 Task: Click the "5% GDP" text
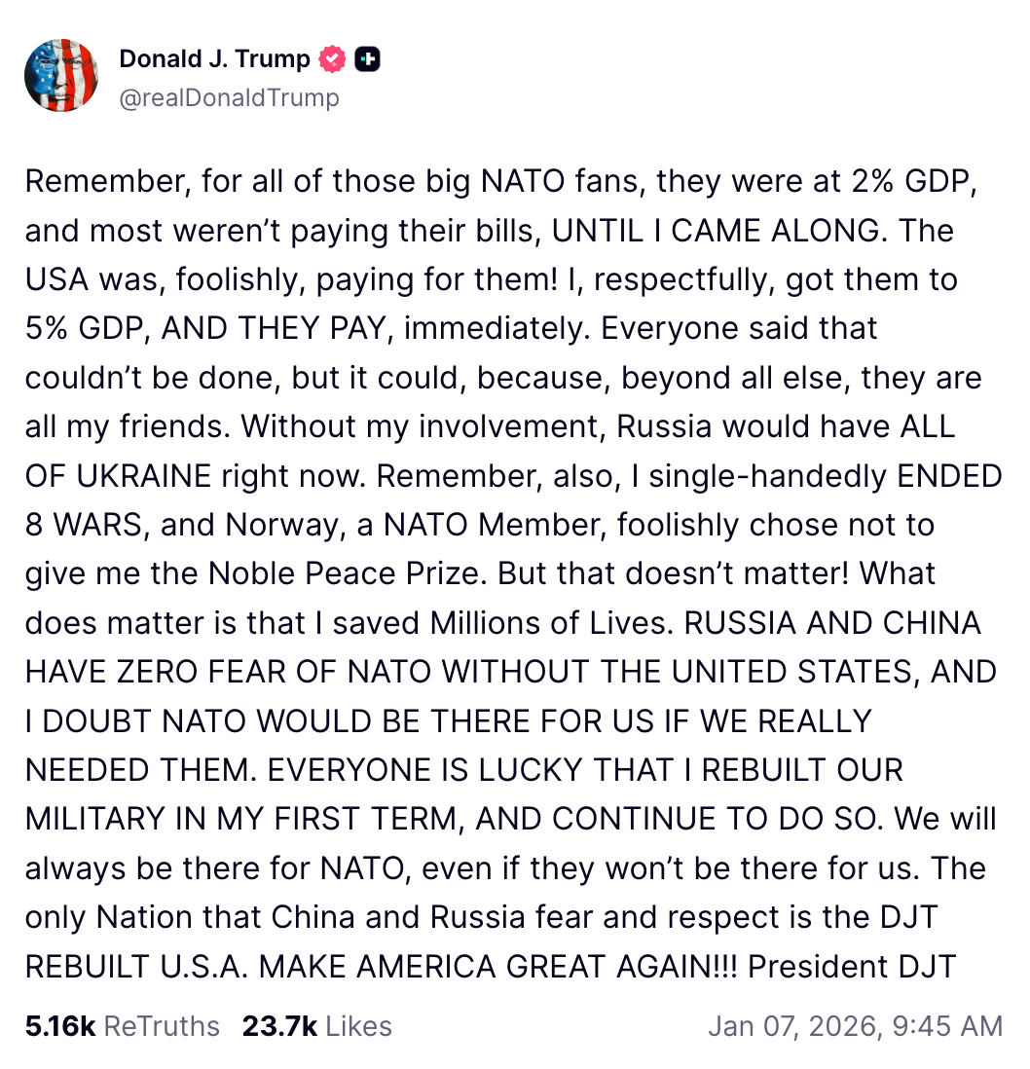point(88,328)
